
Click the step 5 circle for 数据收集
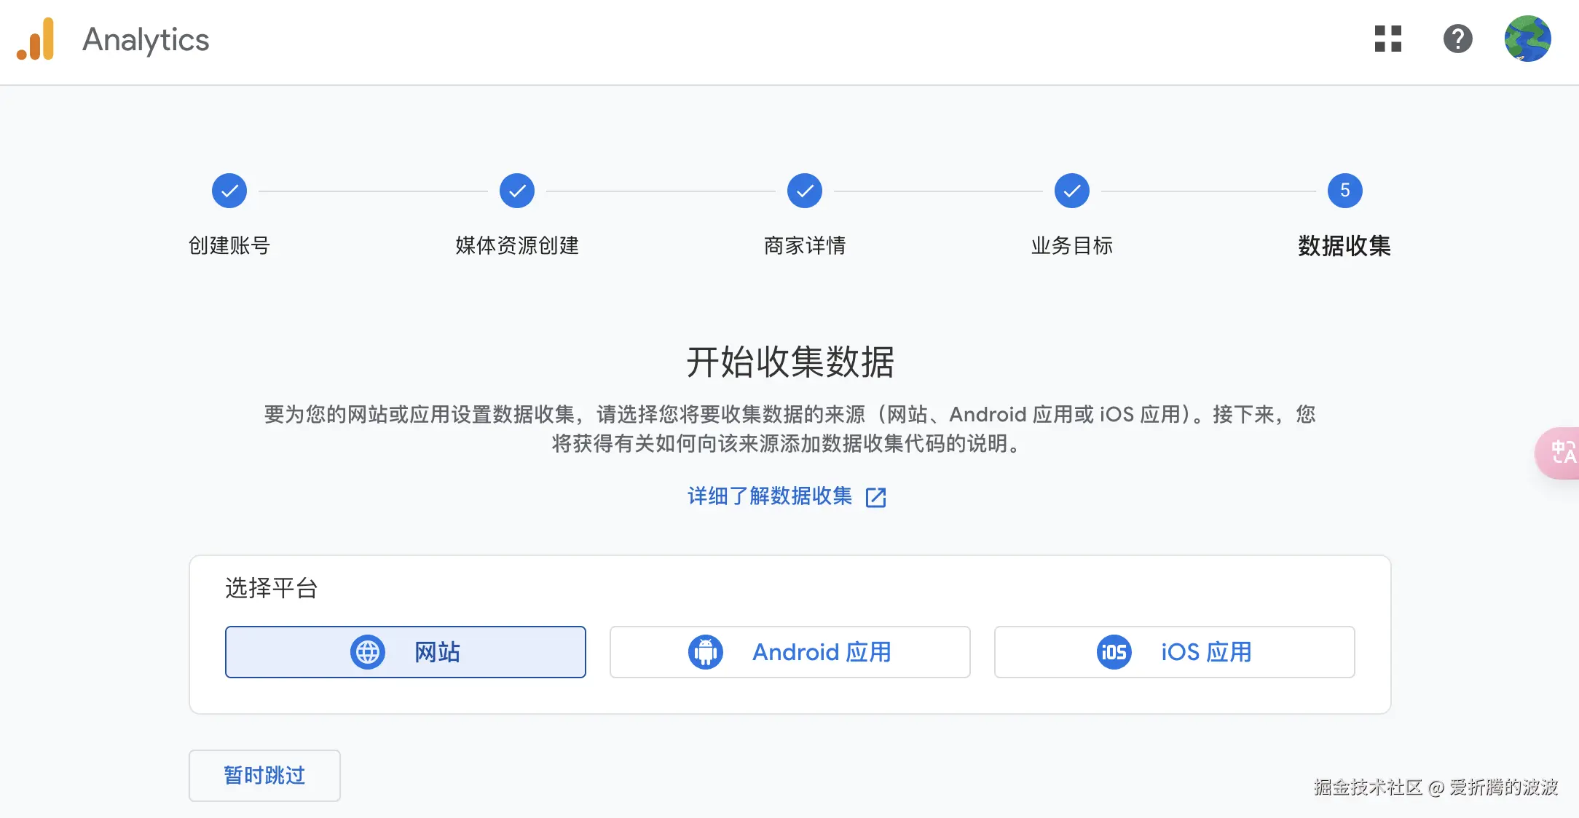tap(1345, 191)
